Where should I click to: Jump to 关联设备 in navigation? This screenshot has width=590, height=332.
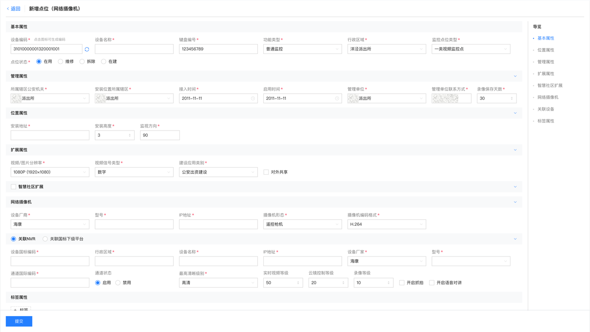click(545, 109)
